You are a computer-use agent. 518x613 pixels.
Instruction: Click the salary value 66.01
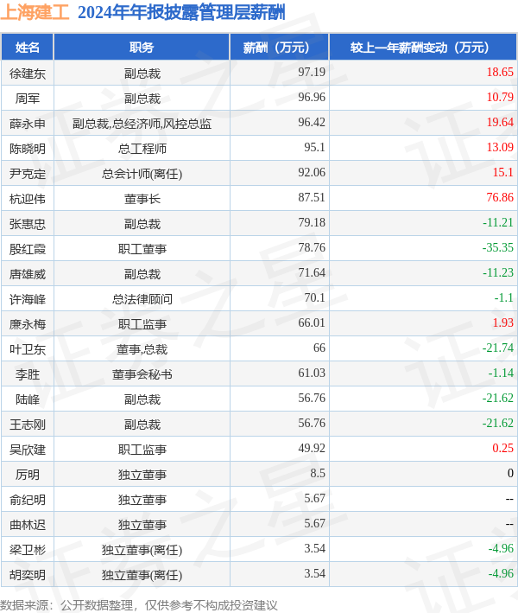click(x=312, y=322)
